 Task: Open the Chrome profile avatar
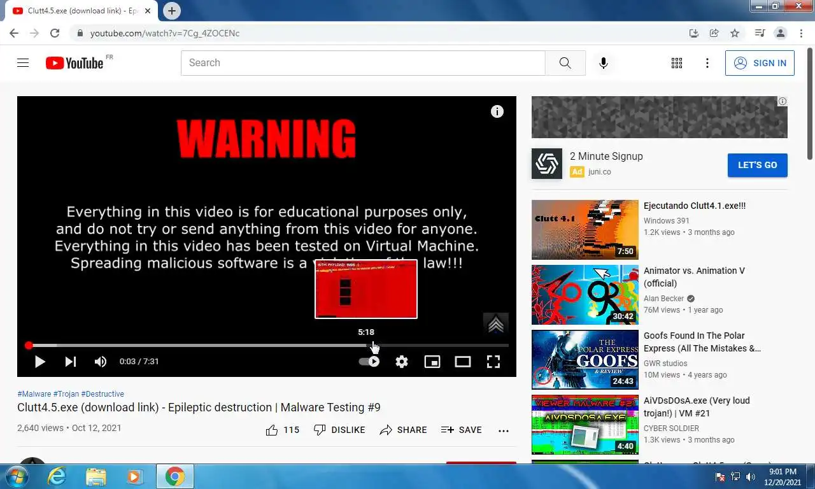(780, 33)
